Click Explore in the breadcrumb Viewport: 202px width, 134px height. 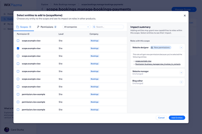45,4
